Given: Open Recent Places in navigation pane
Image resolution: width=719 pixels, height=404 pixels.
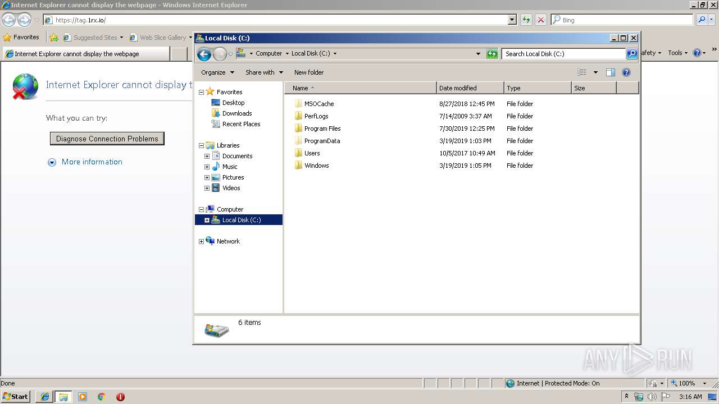Looking at the screenshot, I should point(241,124).
